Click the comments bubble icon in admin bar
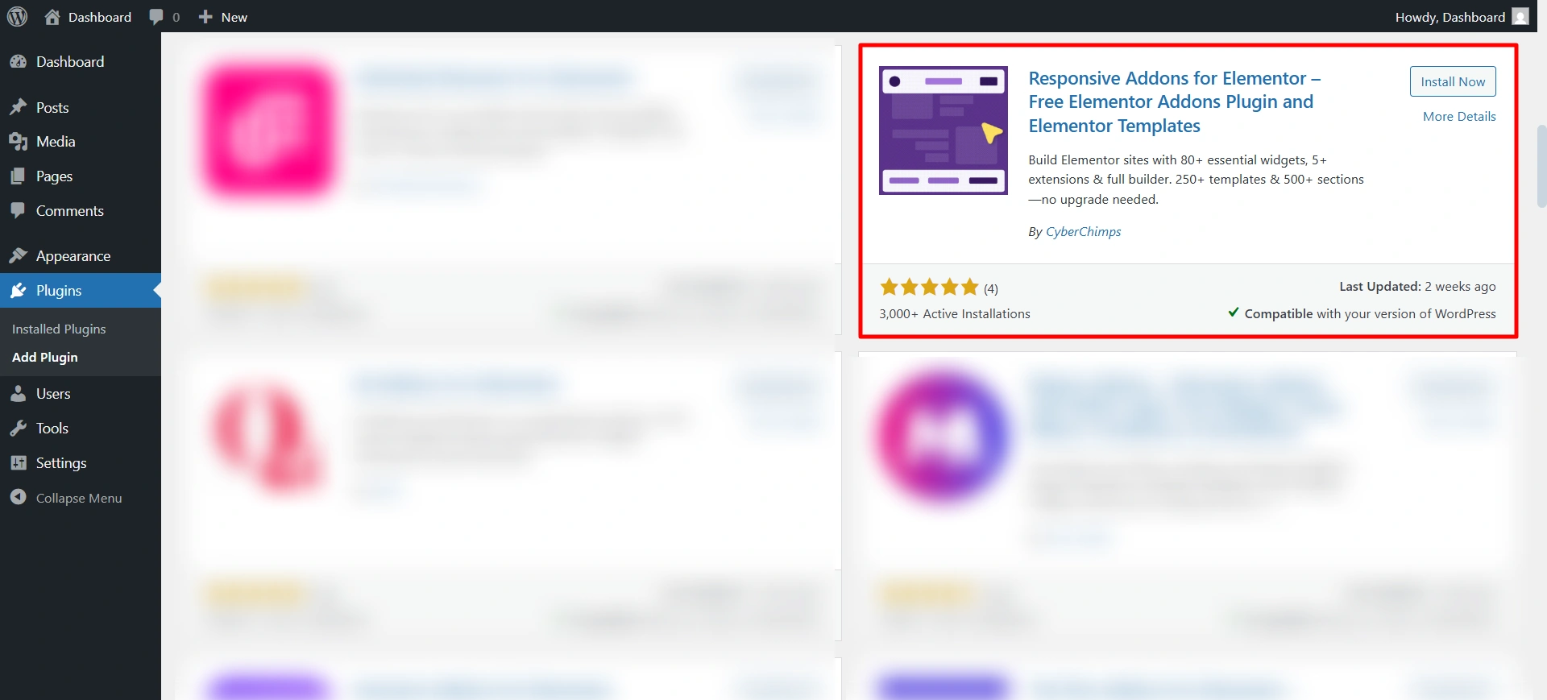 [156, 17]
